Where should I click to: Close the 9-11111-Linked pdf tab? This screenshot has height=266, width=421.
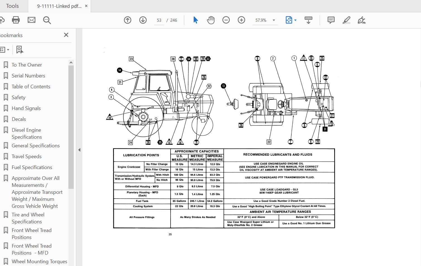(x=86, y=6)
